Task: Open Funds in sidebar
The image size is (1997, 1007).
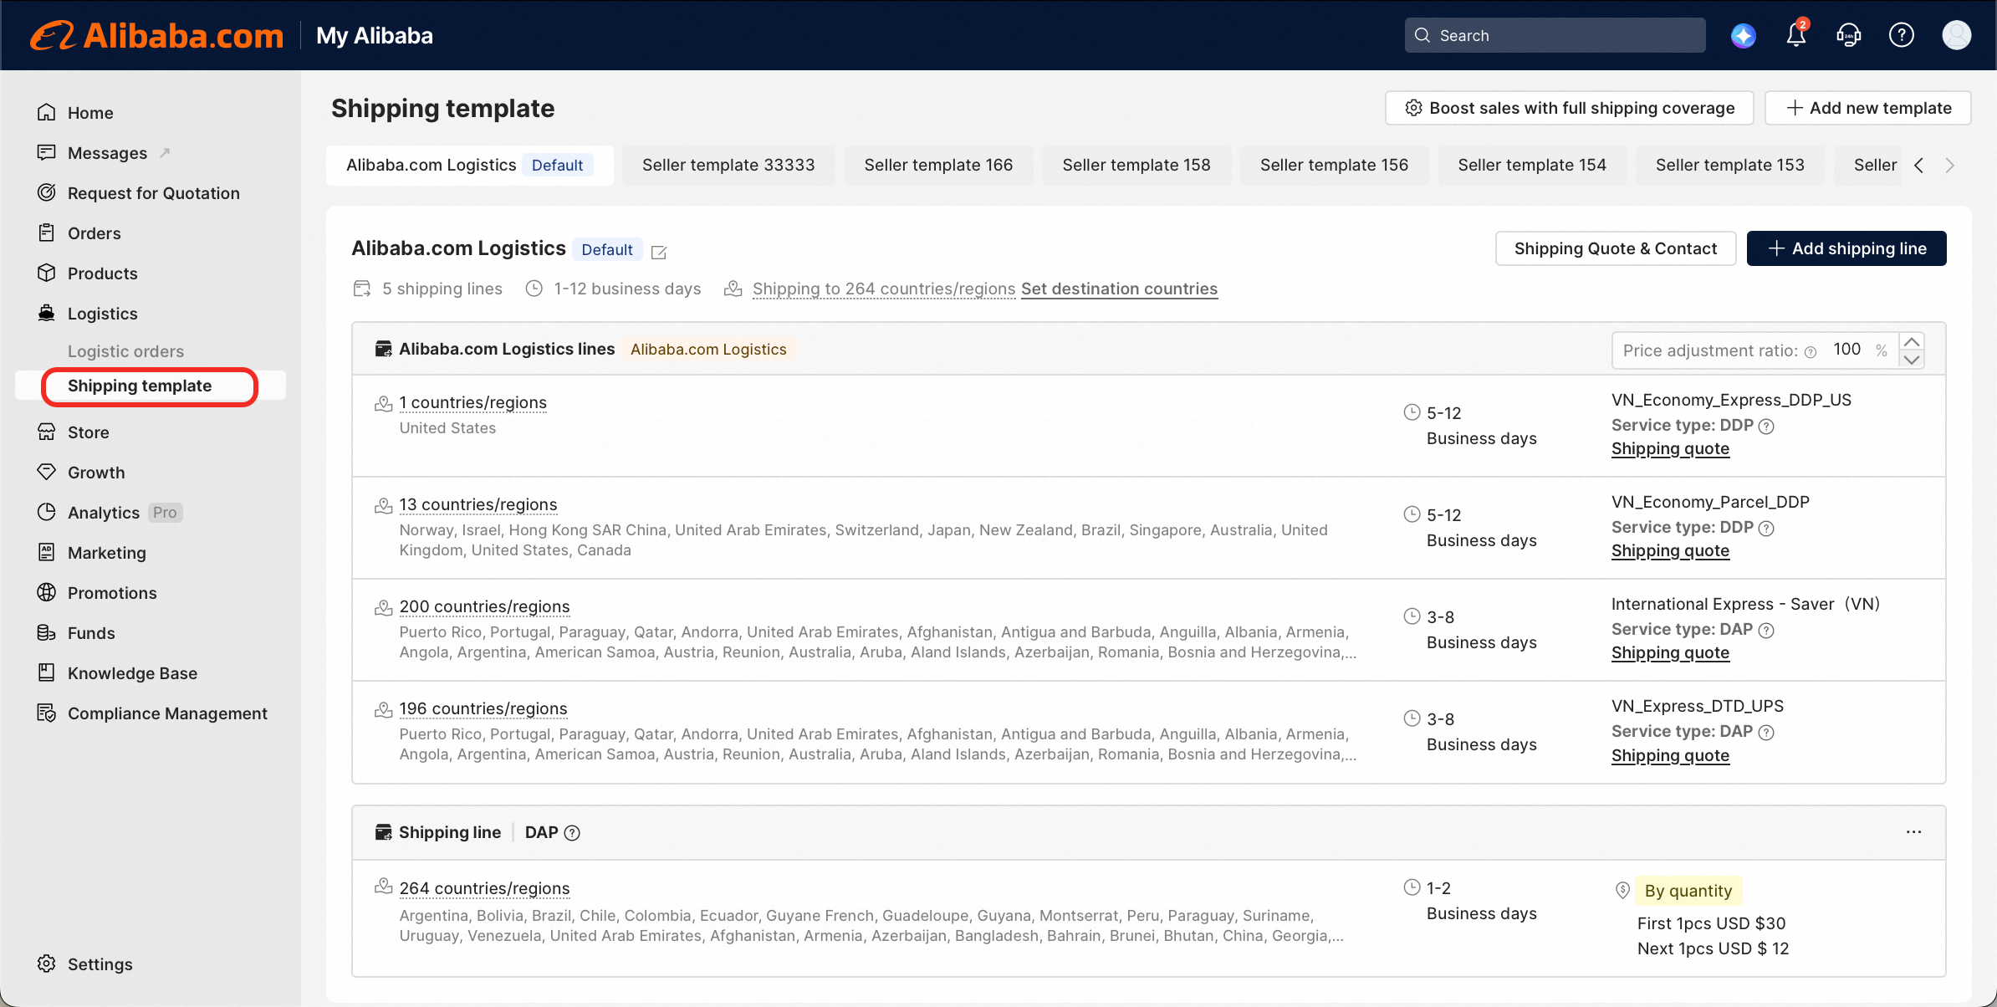Action: (91, 632)
